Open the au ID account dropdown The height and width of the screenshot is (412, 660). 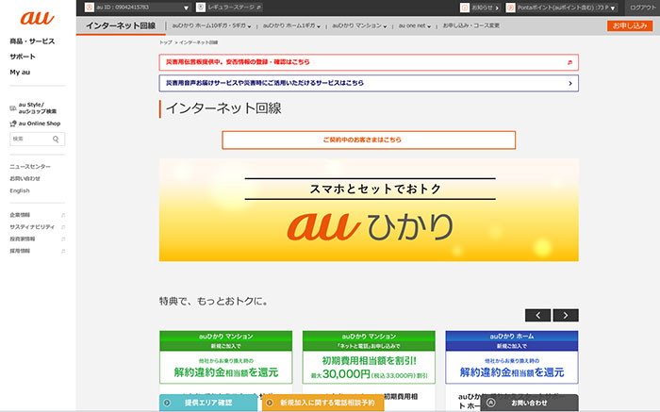(x=186, y=8)
